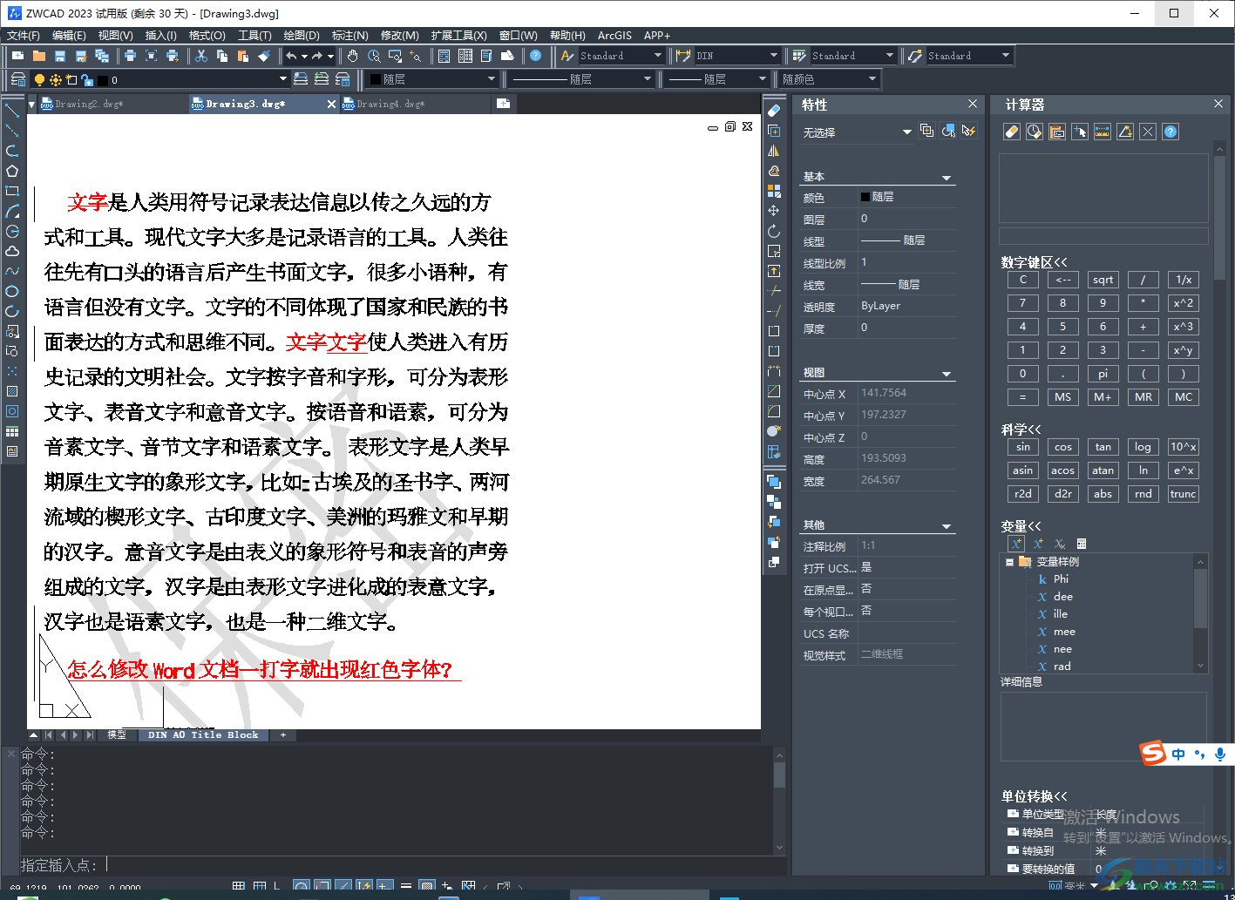
Task: Select the Rotate tool in modify toolbar
Action: click(774, 231)
